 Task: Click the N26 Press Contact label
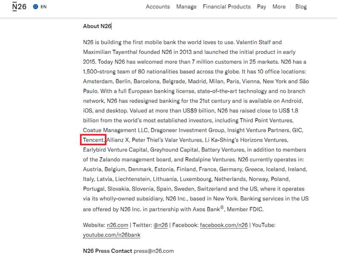[x=107, y=251]
